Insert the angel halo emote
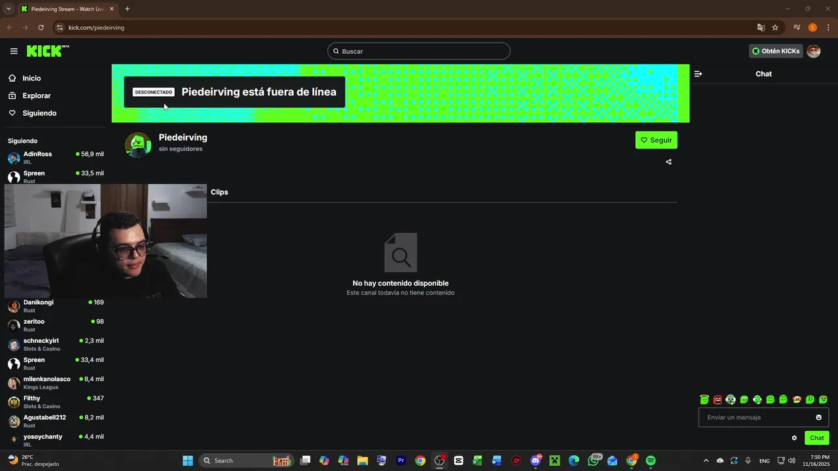838x471 pixels. 704,399
